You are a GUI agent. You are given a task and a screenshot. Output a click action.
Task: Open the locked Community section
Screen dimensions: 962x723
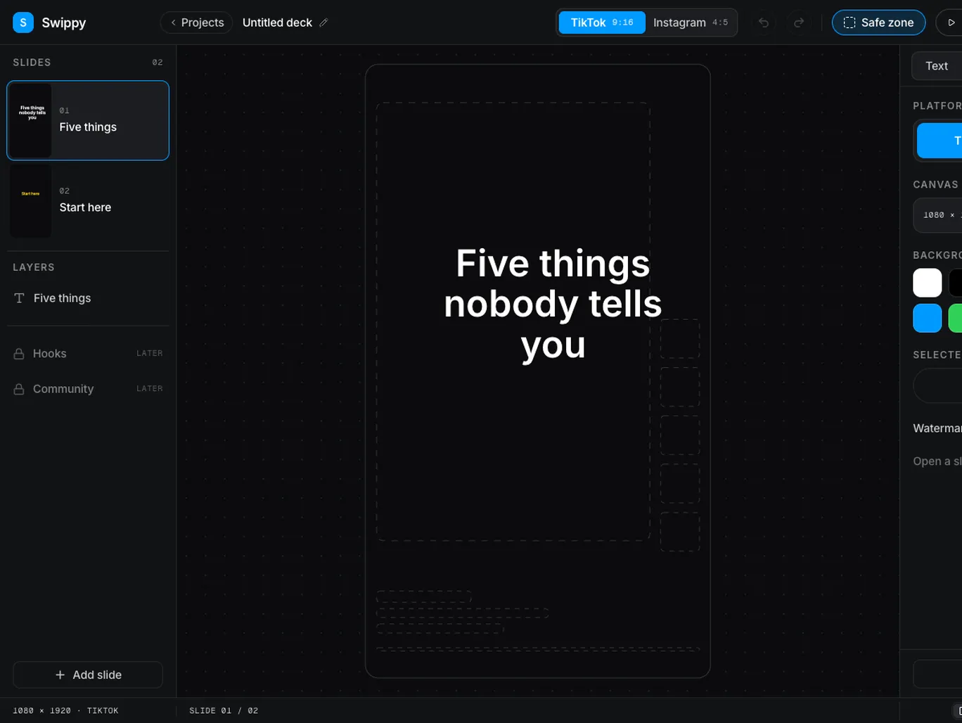(x=88, y=389)
